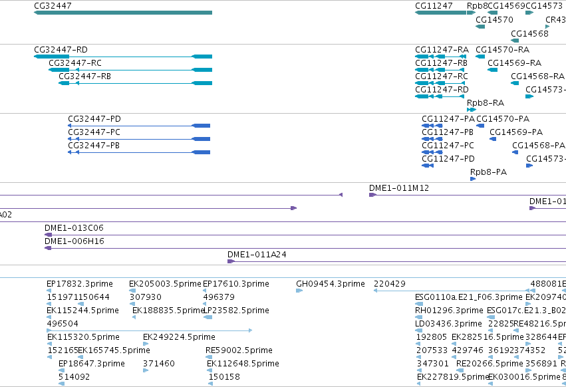The width and height of the screenshot is (566, 387).
Task: Open transcript CG11247-RC label
Action: point(442,76)
